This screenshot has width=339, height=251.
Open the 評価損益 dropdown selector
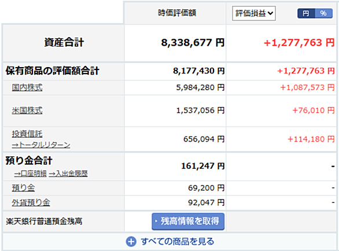(x=254, y=13)
